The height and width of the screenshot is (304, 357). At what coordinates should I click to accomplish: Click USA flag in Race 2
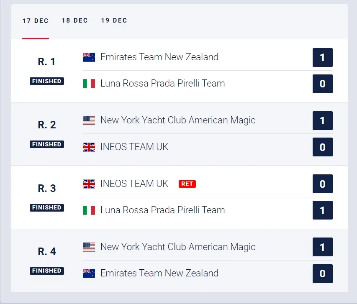click(89, 120)
